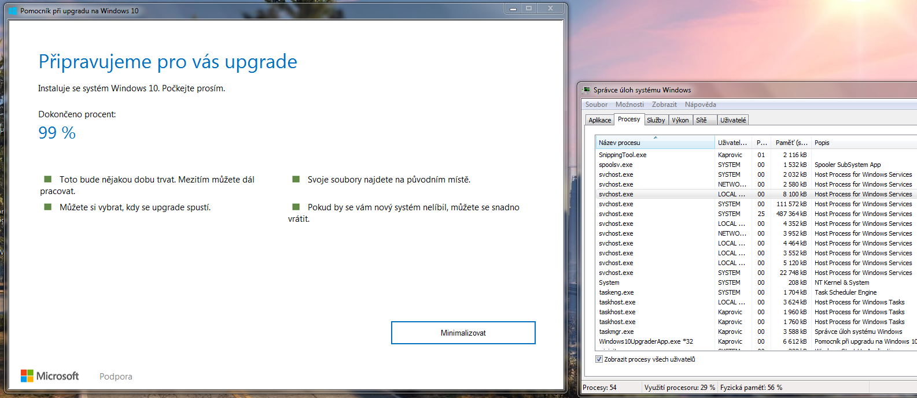Click 'Využití procesoru: 29 %' in the status bar
917x398 pixels.
(x=679, y=388)
